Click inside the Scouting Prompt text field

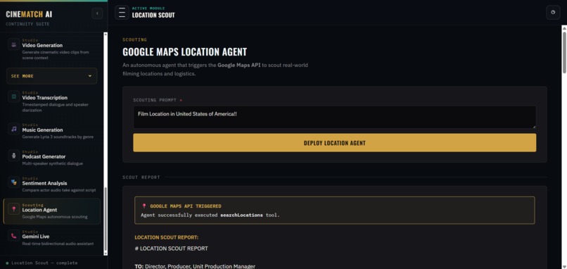click(x=334, y=117)
